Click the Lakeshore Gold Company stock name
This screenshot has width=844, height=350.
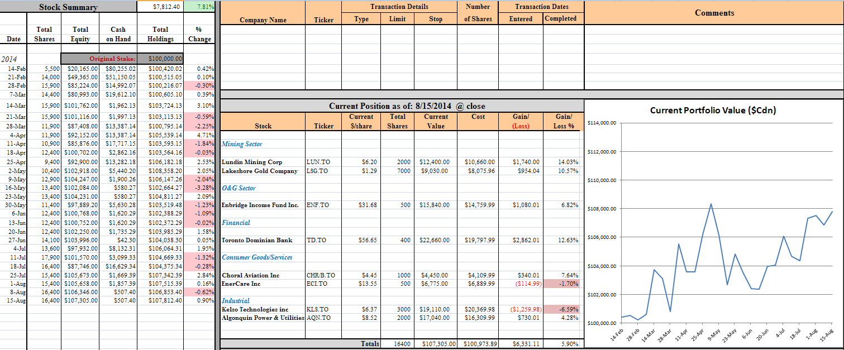[260, 171]
